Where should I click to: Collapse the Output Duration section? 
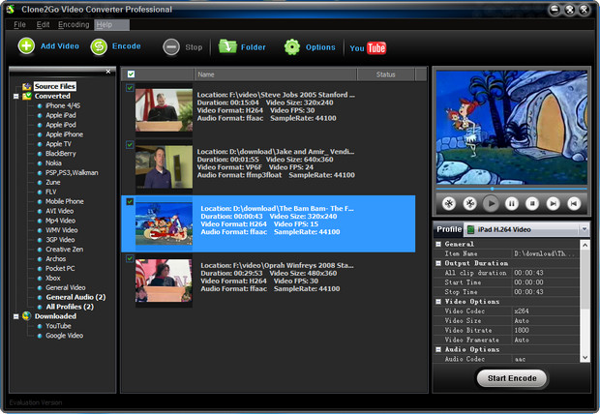point(438,263)
